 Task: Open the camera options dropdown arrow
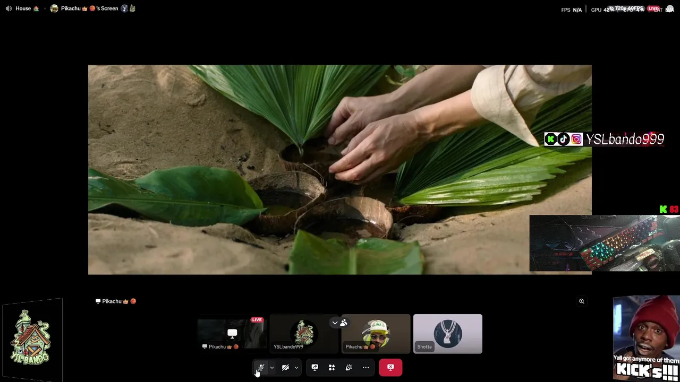point(296,367)
